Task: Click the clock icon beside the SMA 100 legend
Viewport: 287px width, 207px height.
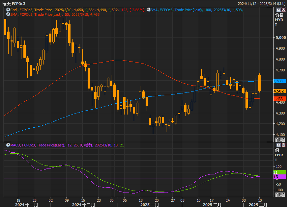Action: (x=148, y=10)
